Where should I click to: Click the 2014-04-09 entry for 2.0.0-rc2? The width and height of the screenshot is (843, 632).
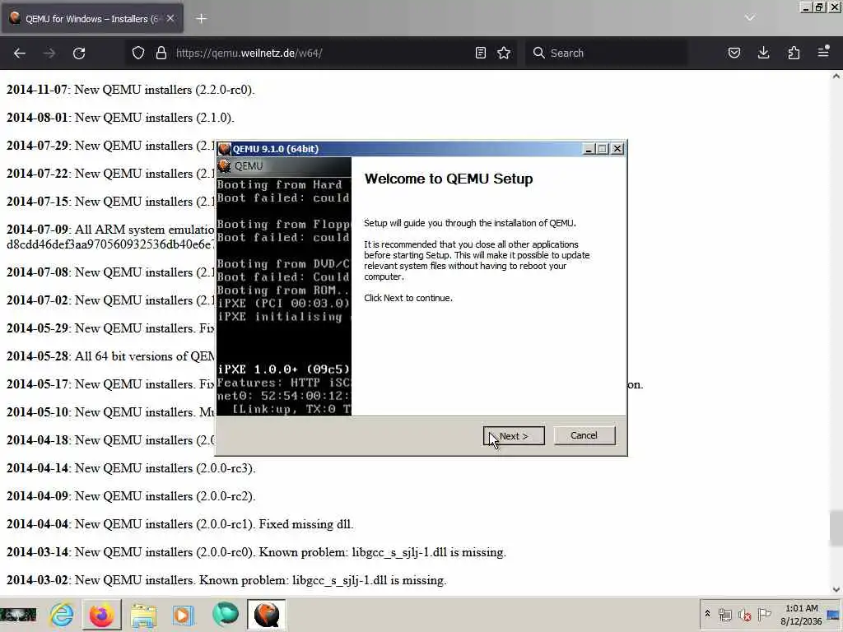click(131, 496)
